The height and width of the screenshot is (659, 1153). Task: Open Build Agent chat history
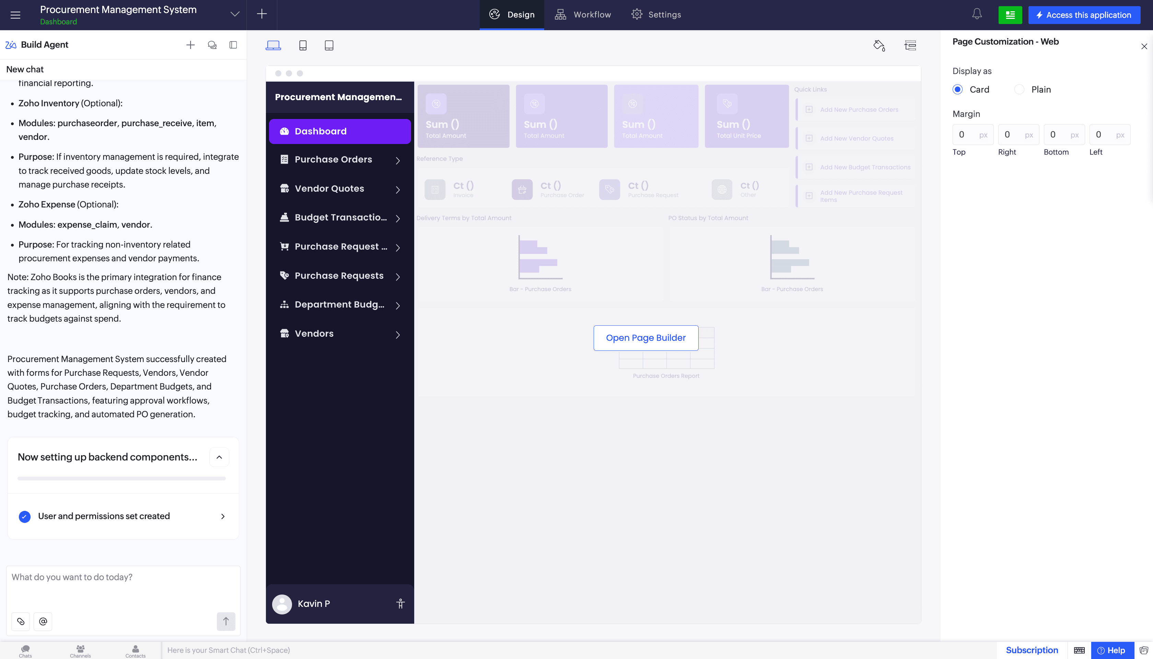(212, 45)
